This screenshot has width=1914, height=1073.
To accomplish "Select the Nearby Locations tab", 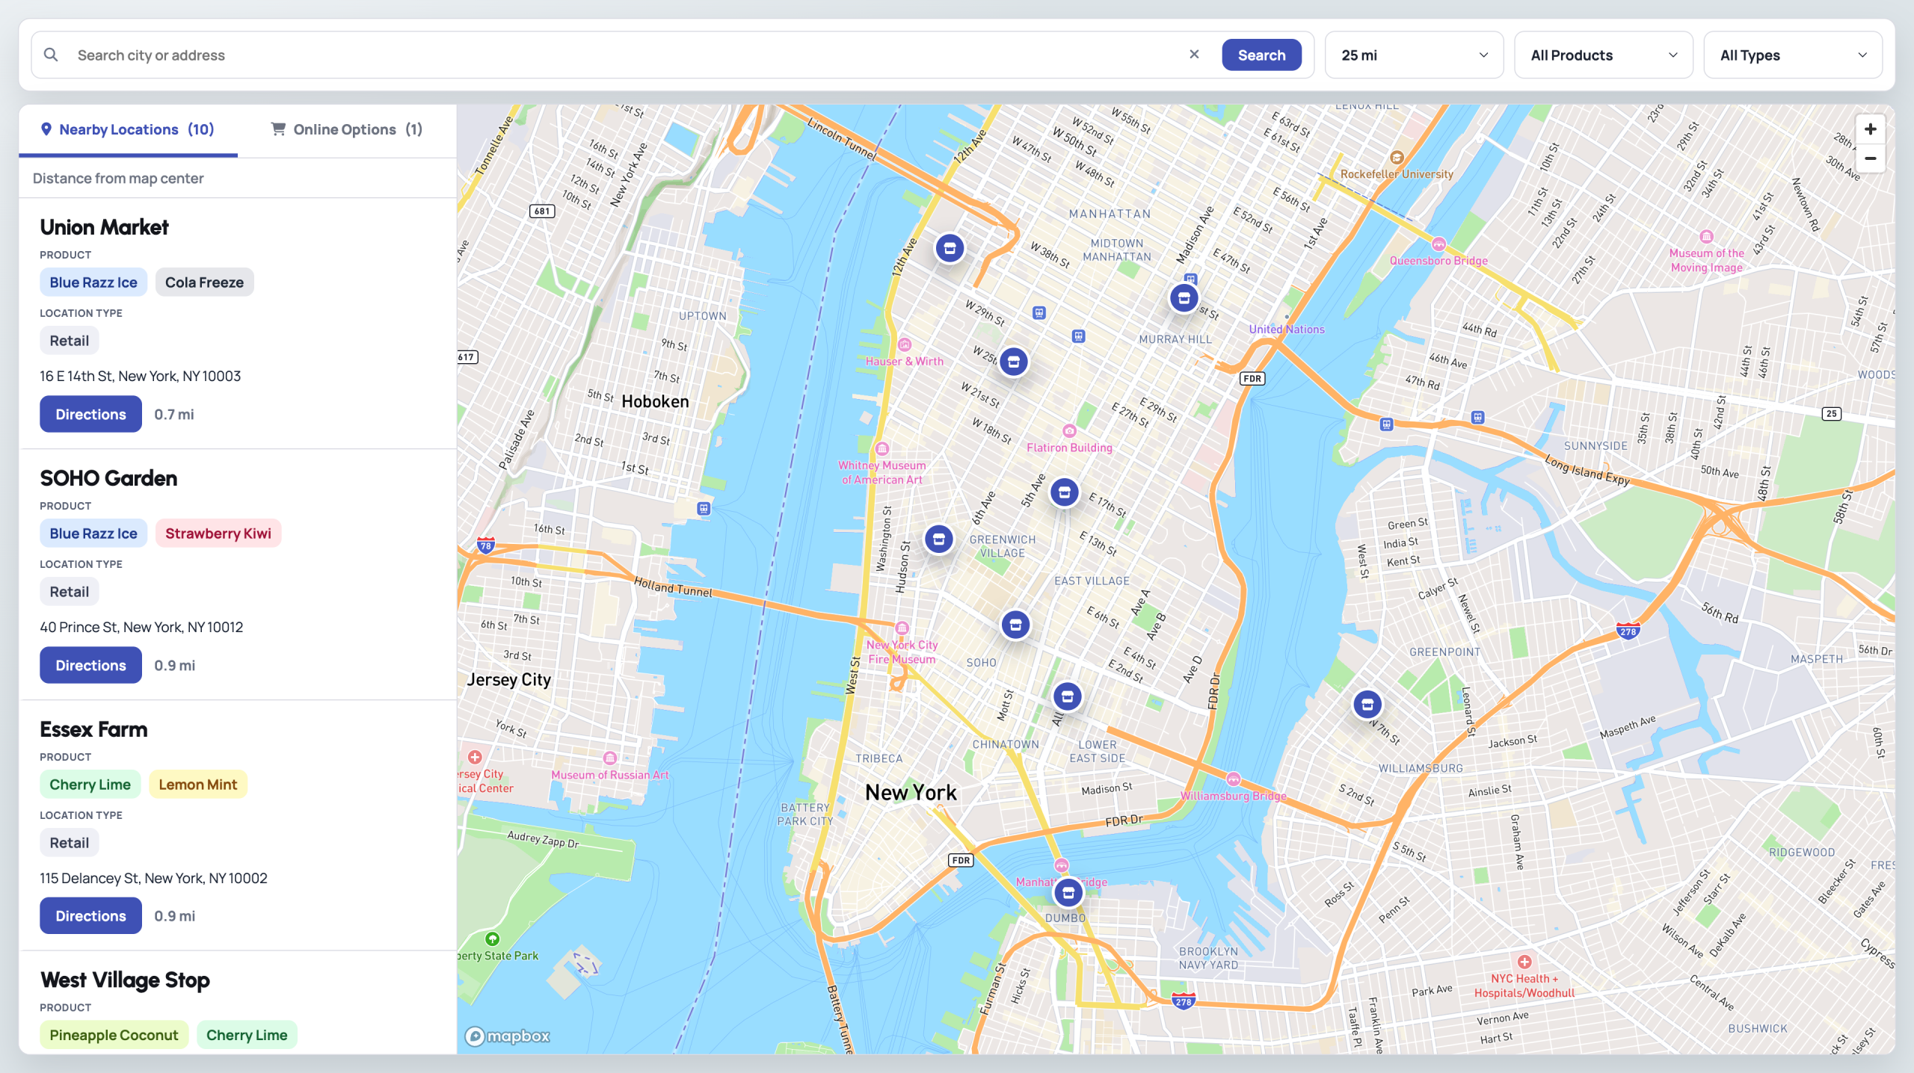I will click(128, 129).
